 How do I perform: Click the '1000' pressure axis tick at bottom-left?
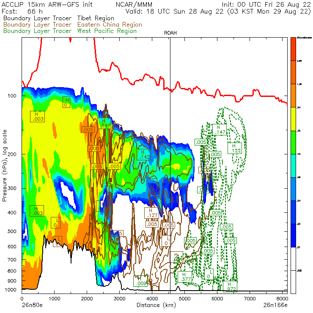(x=11, y=290)
